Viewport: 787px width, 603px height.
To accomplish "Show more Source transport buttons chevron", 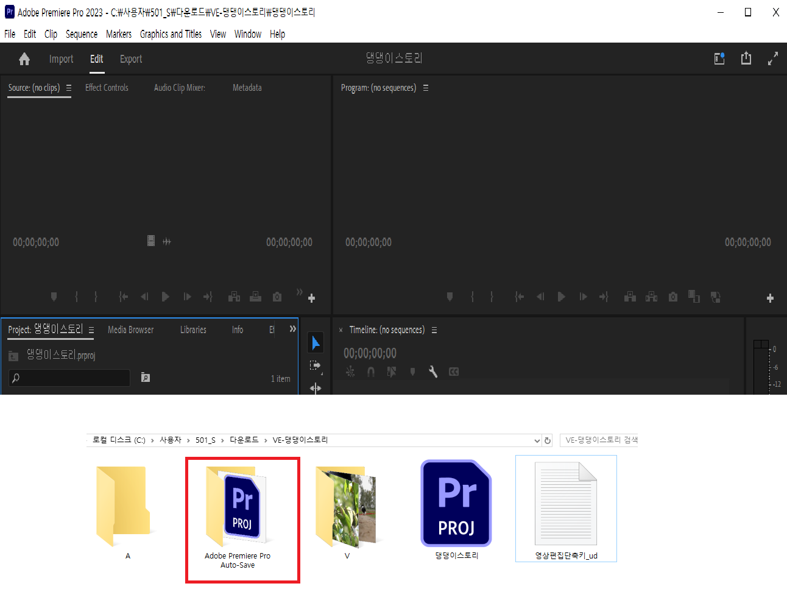I will 299,292.
